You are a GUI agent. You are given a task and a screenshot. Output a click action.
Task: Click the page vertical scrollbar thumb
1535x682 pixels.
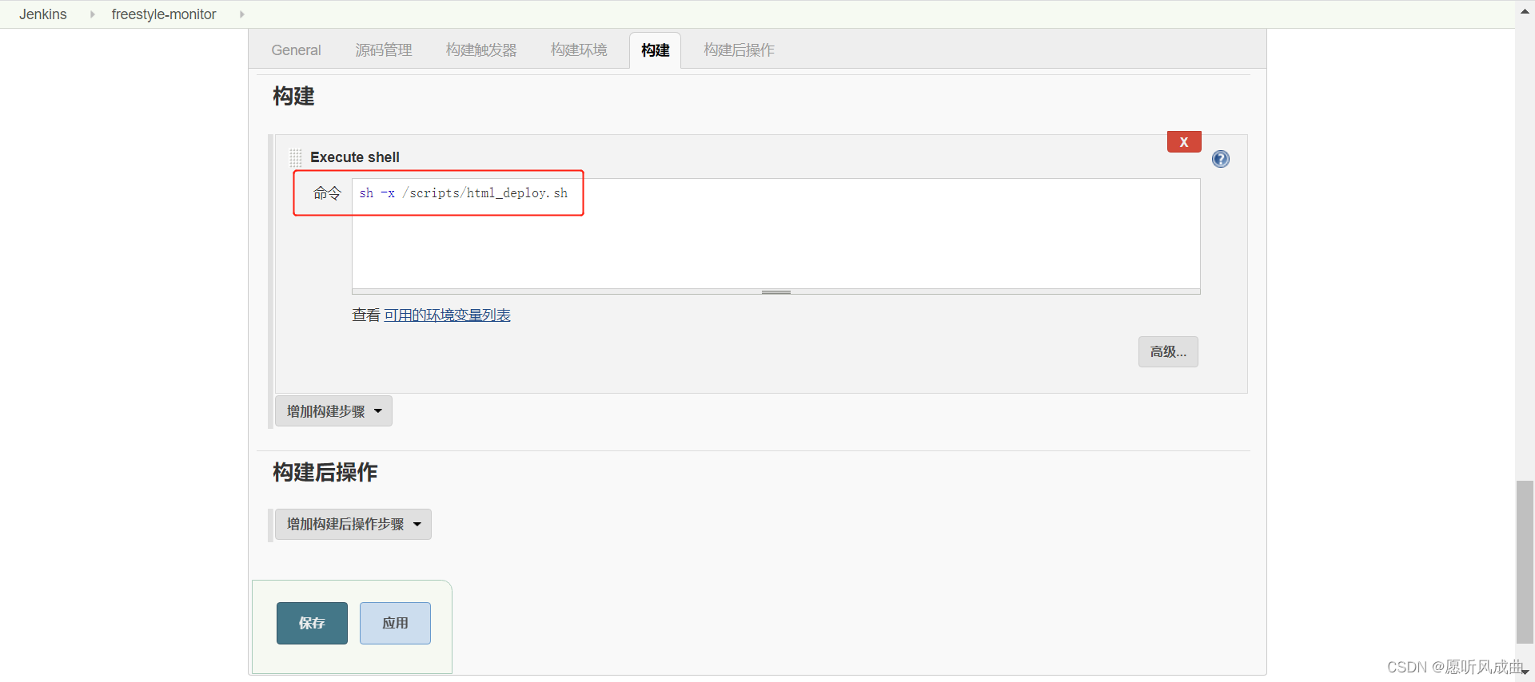tap(1525, 561)
